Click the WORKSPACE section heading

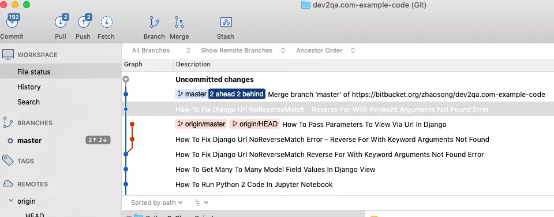coord(37,55)
